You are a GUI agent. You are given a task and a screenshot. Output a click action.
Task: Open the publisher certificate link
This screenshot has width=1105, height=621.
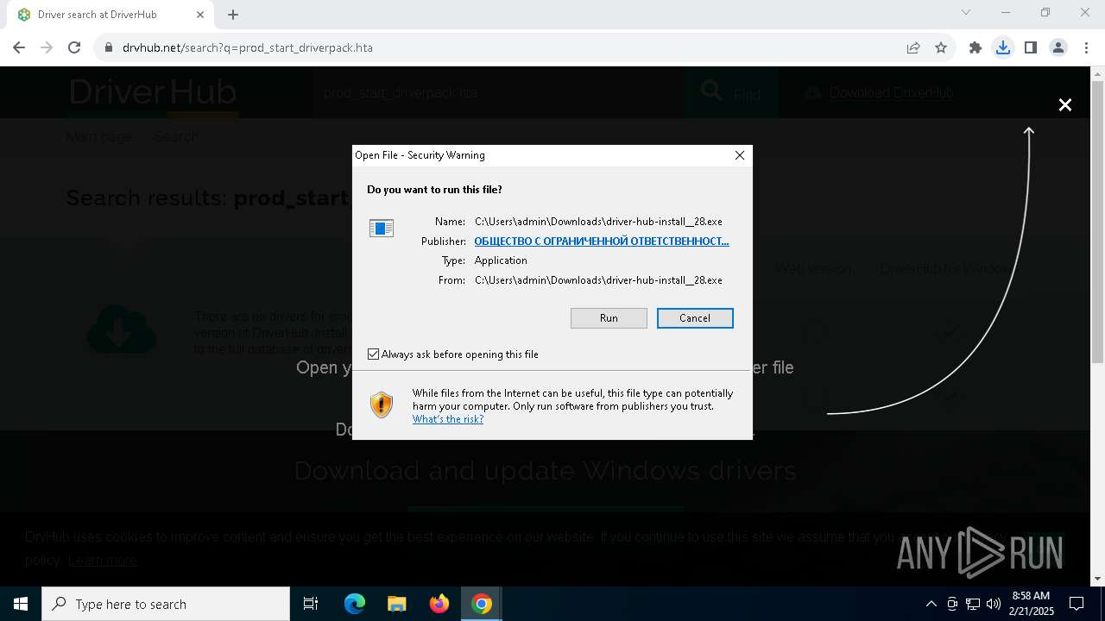point(602,241)
